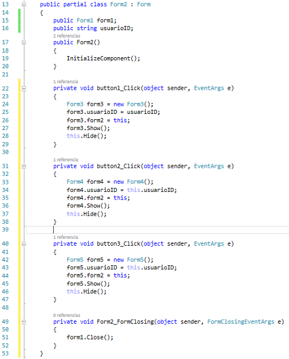Click line number 49
Screen dimensions: 289x359
[x=5, y=321]
